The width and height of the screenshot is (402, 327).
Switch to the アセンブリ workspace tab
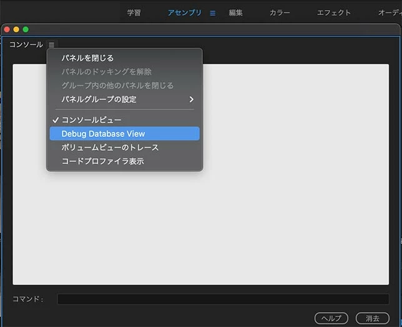tap(185, 13)
